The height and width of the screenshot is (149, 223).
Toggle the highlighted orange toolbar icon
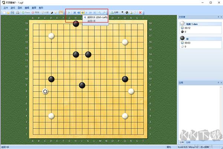pyautogui.click(x=61, y=13)
